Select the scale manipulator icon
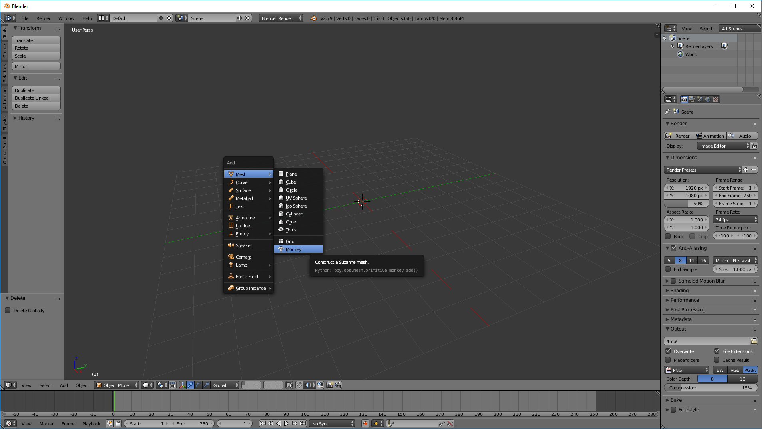The height and width of the screenshot is (429, 765). click(x=206, y=385)
